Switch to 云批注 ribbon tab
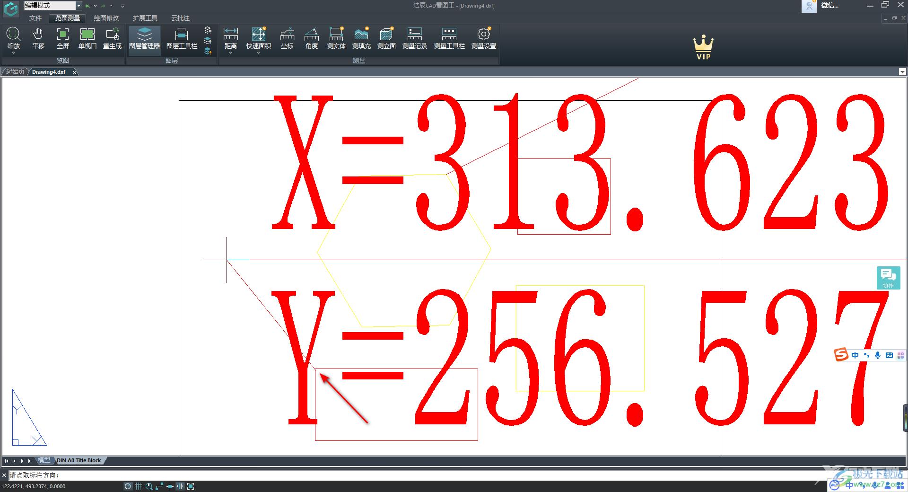 pyautogui.click(x=180, y=18)
